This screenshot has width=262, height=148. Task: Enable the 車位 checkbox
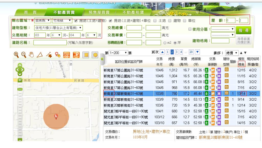[x=185, y=21]
